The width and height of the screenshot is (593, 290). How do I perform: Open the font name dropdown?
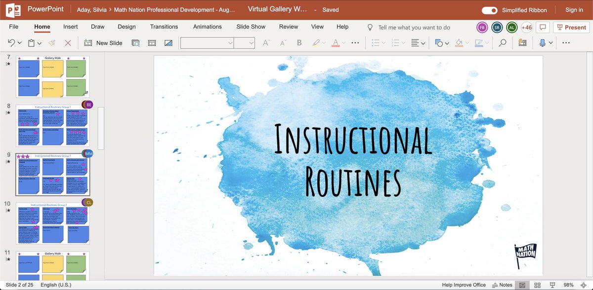[231, 43]
